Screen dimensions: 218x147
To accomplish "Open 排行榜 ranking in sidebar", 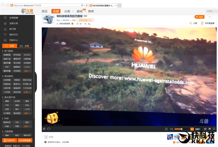I will coord(13,29).
